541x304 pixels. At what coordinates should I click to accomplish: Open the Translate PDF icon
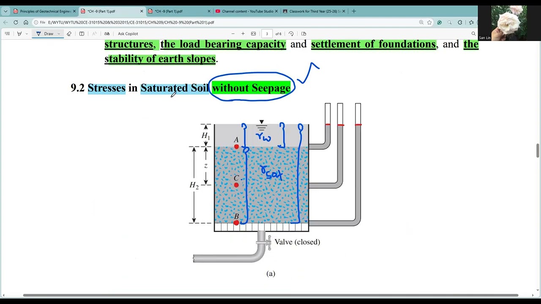tap(107, 34)
